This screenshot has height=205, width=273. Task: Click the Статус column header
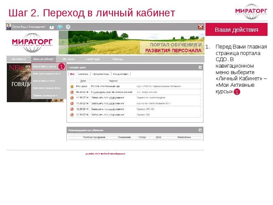pos(142,137)
